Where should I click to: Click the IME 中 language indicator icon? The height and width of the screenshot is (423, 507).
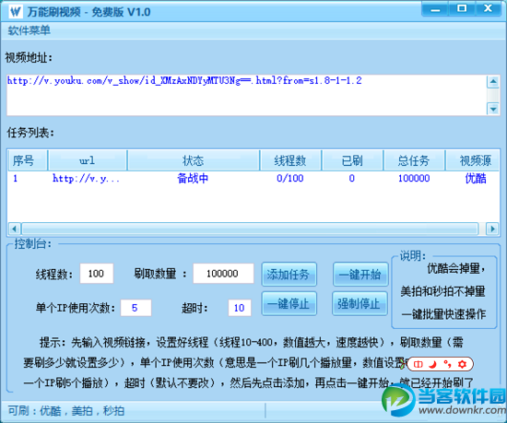tap(419, 364)
